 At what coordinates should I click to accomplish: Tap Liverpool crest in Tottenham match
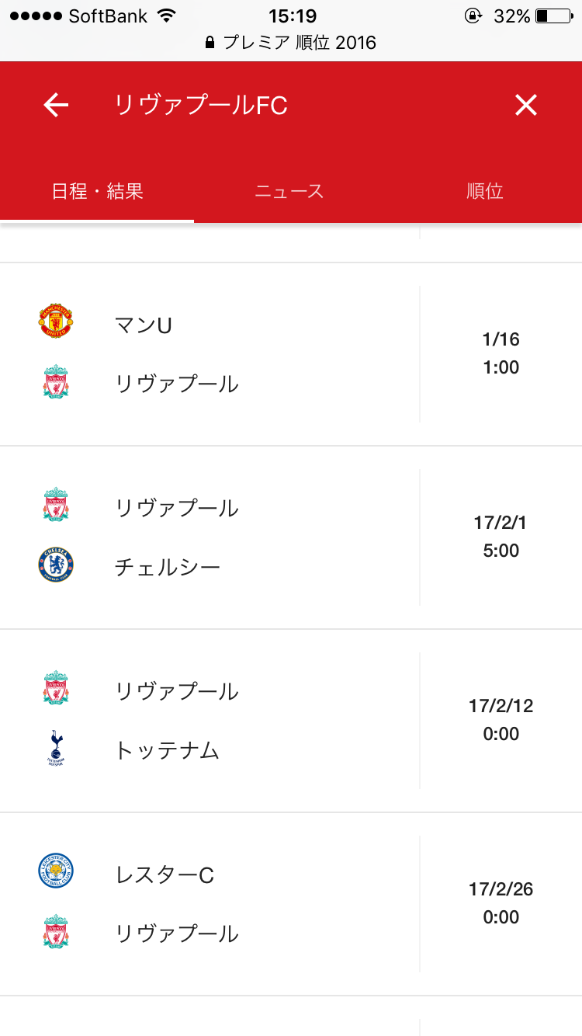(x=56, y=688)
